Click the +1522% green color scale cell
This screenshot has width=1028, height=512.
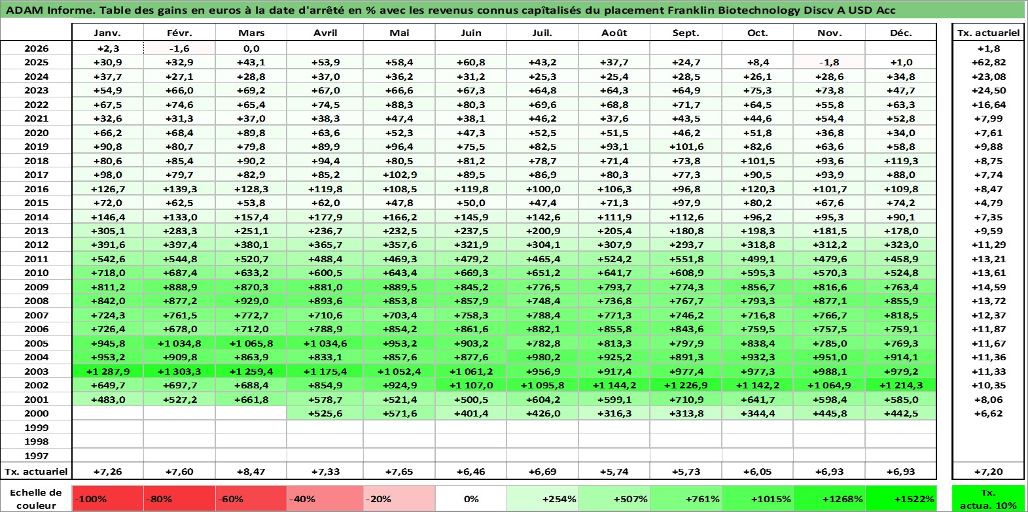pyautogui.click(x=900, y=499)
